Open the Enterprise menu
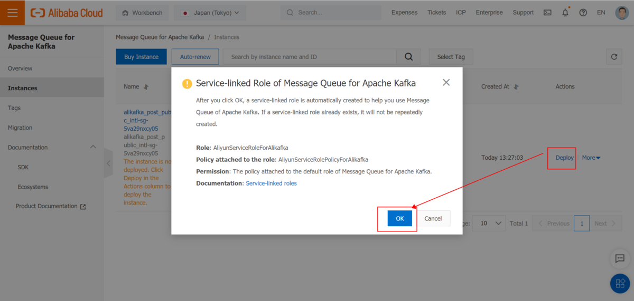The width and height of the screenshot is (634, 301). [x=489, y=13]
